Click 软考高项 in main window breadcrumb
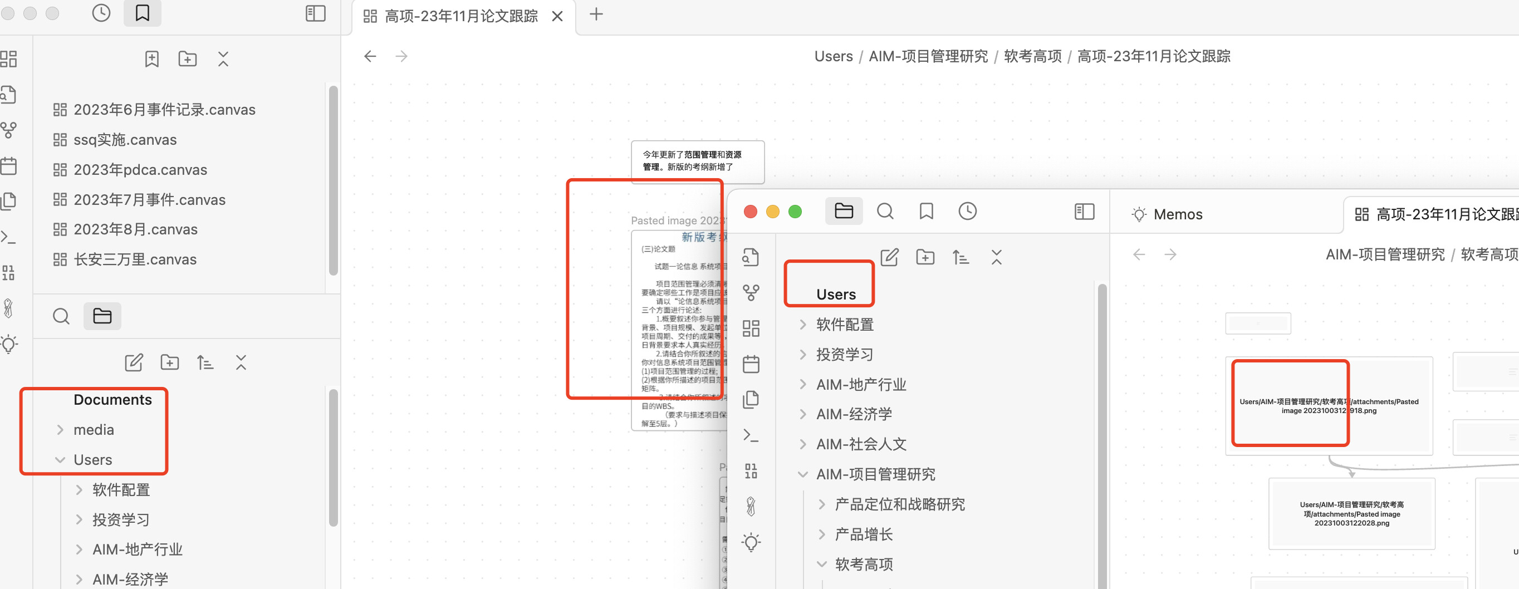This screenshot has height=589, width=1519. point(1032,56)
